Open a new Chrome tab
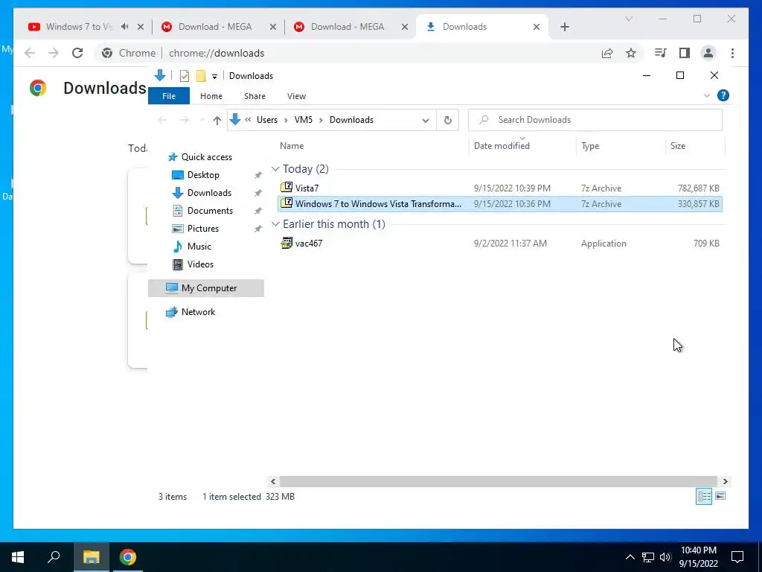The width and height of the screenshot is (762, 572). tap(564, 27)
